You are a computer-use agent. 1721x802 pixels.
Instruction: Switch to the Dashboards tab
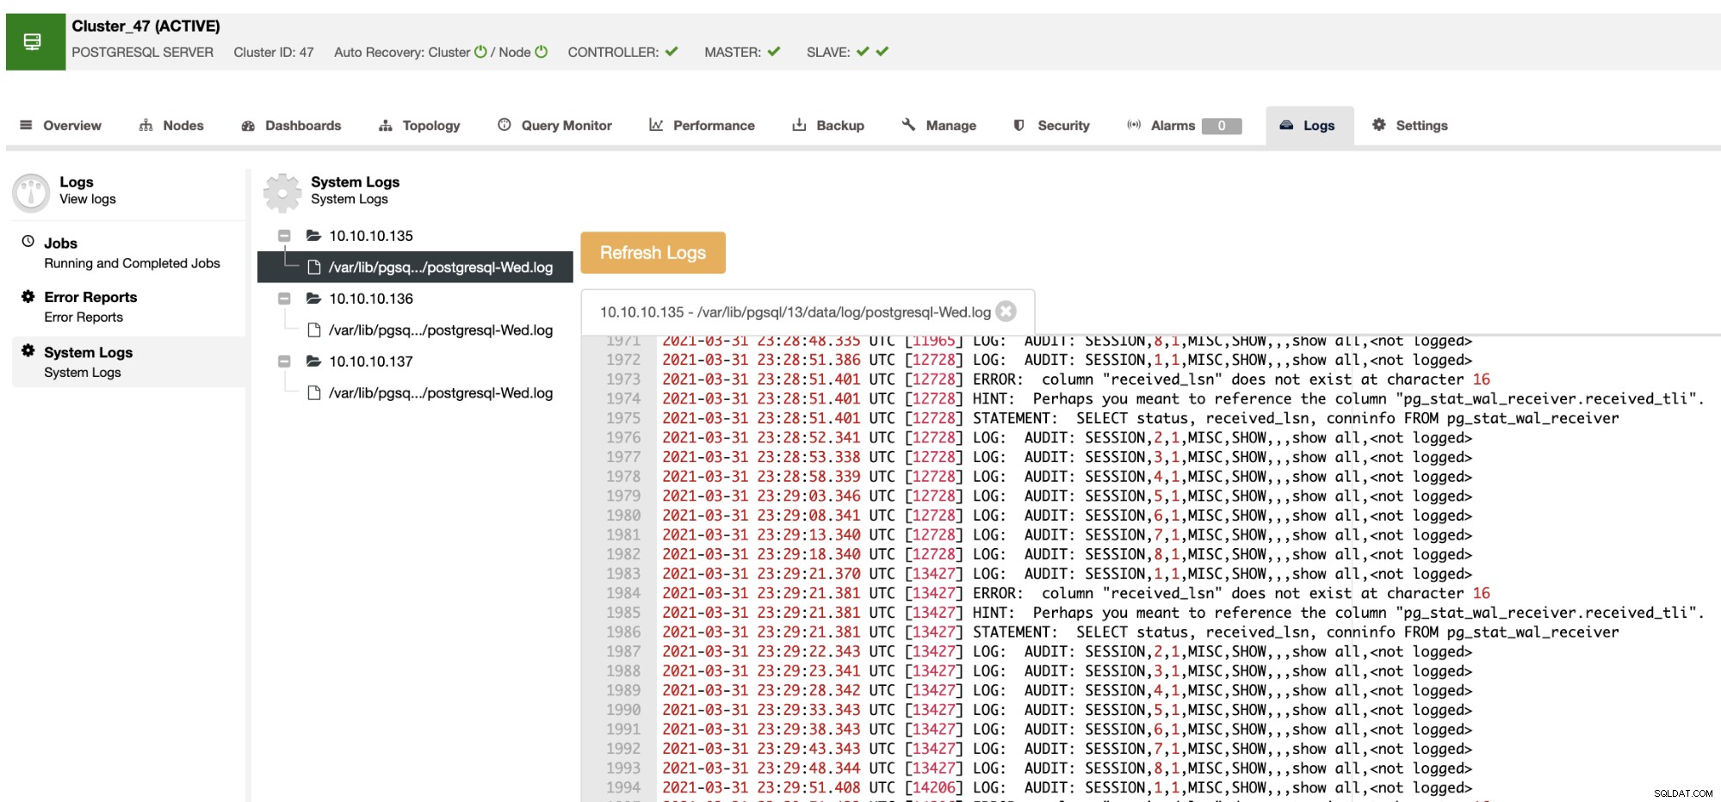tap(291, 126)
